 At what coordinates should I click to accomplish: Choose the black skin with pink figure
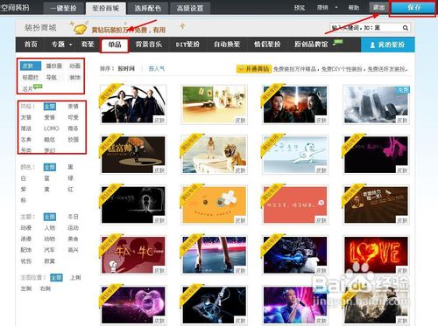[376, 155]
